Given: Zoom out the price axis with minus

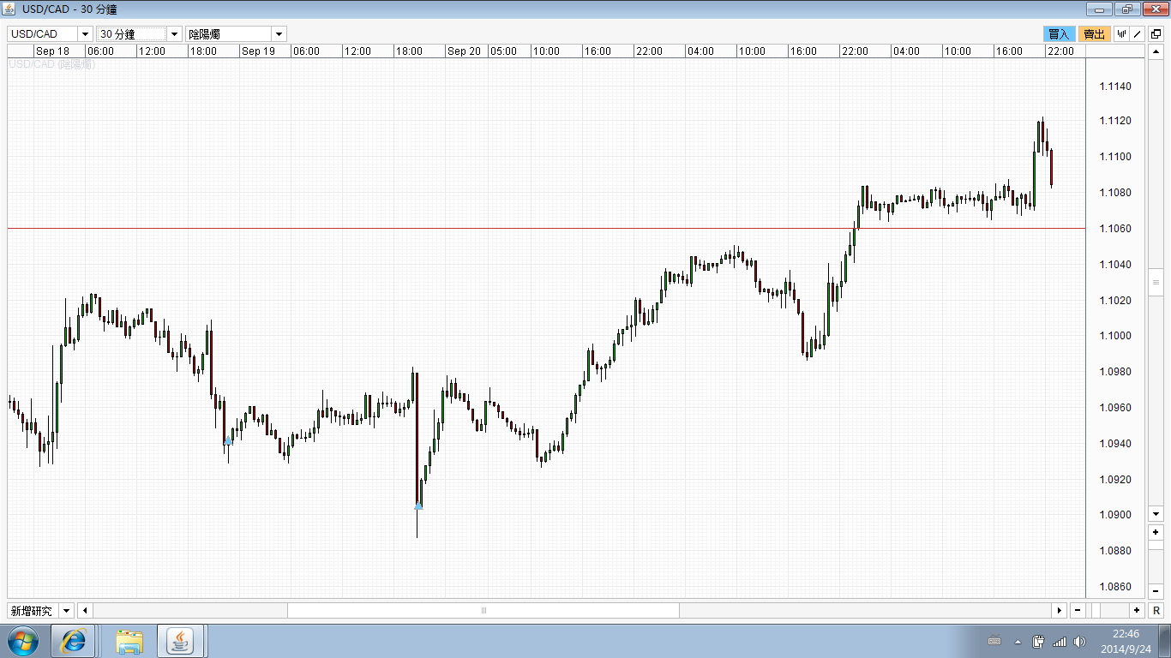Looking at the screenshot, I should [x=1156, y=591].
